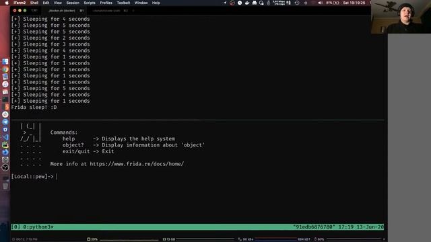Click the tmux window 0:python3* label
The height and width of the screenshot is (242, 431).
point(38,227)
